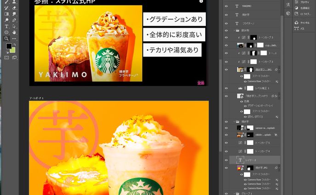316x195 pixels.
Task: Swap foreground and background colors
Action: [14, 44]
